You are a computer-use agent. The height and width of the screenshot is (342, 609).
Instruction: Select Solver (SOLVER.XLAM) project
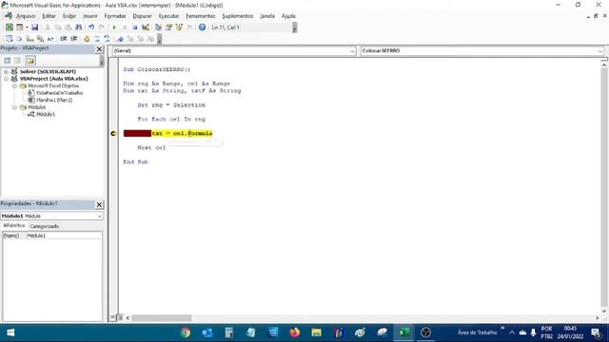click(x=48, y=72)
